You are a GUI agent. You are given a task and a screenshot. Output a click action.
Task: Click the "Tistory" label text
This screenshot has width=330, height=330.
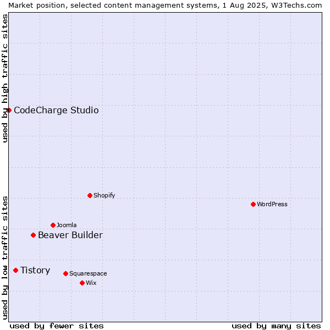[35, 271]
